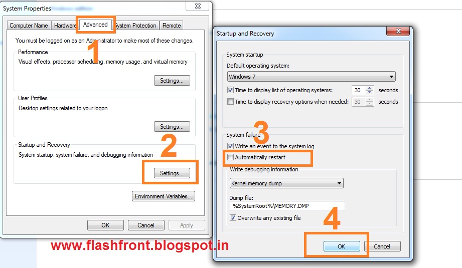Toggle Overwrite any existing file checkbox

[x=233, y=218]
